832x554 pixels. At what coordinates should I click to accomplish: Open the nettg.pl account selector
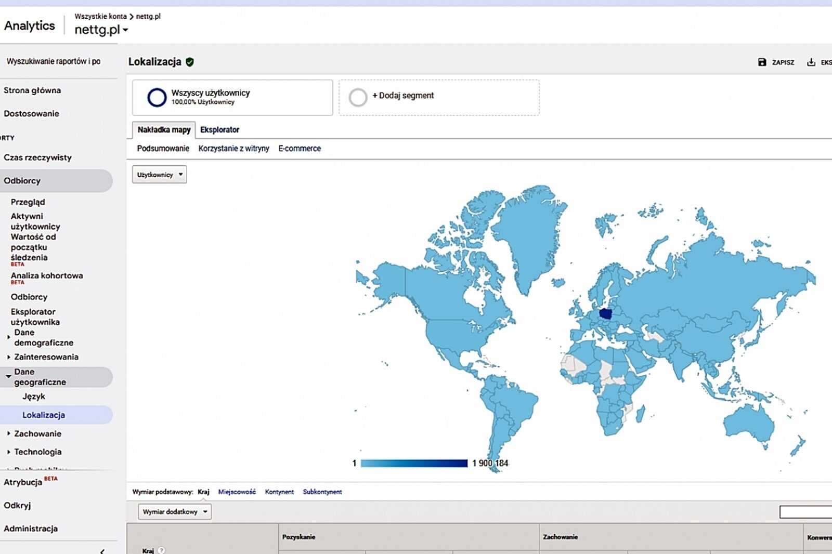pyautogui.click(x=101, y=30)
